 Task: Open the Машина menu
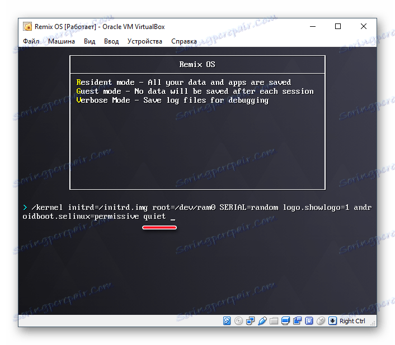point(62,41)
